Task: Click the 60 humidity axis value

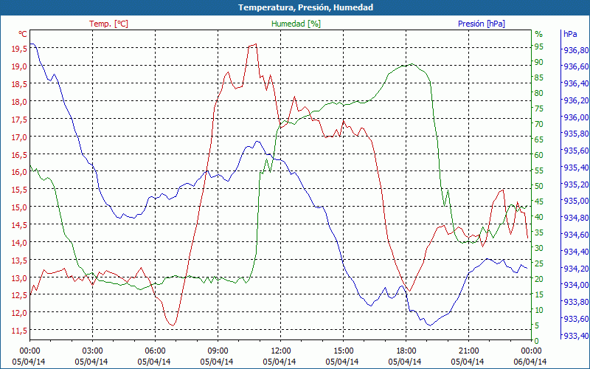Action: pos(539,155)
